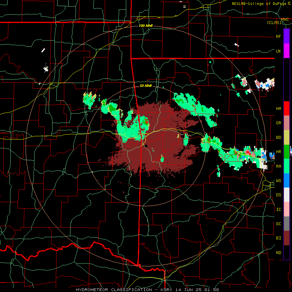Click the WS blue legend swatch

coord(286,180)
